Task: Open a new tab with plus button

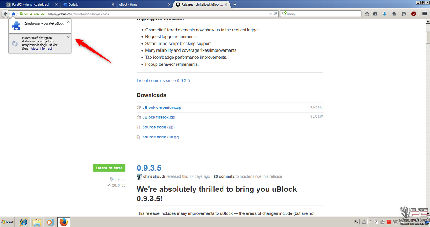Action: 235,4
